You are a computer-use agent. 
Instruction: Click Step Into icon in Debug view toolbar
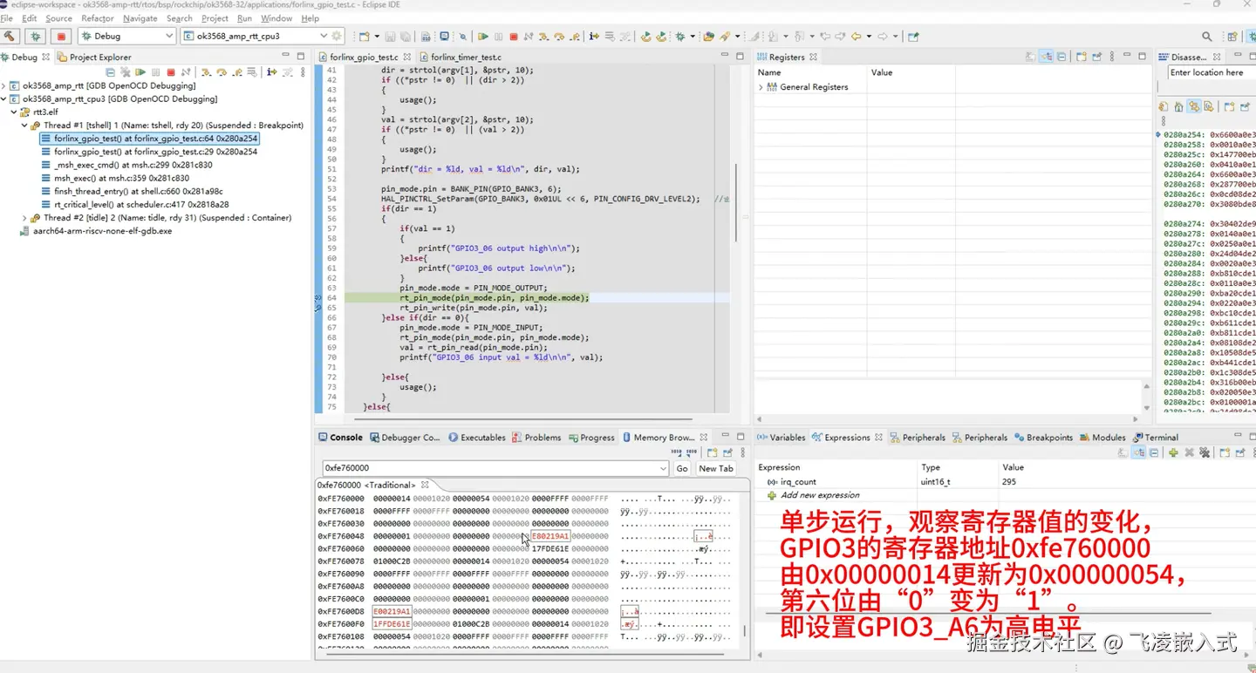[207, 72]
